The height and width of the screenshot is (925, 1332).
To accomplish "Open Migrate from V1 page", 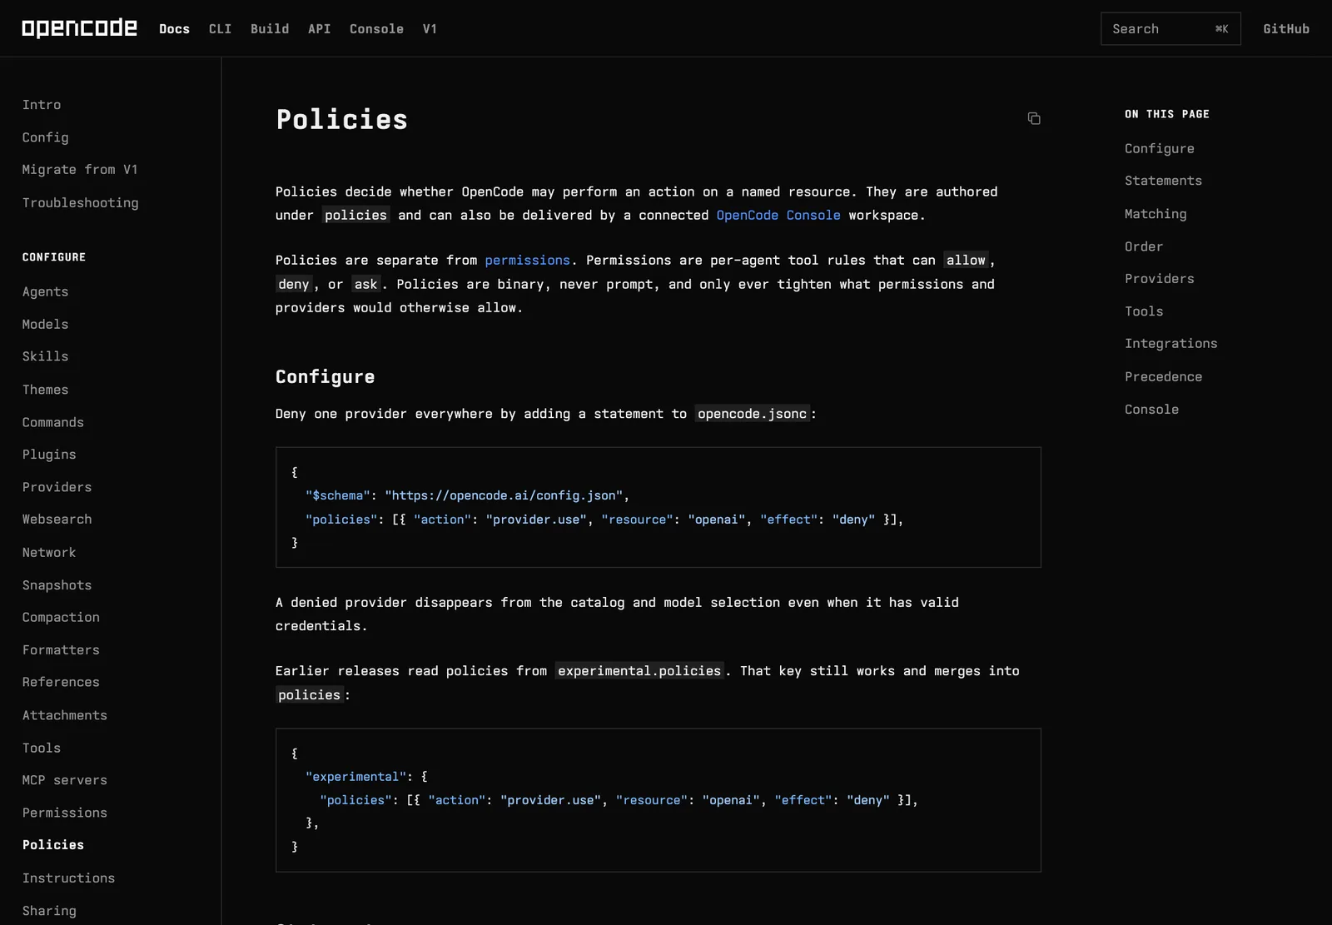I will 80,170.
